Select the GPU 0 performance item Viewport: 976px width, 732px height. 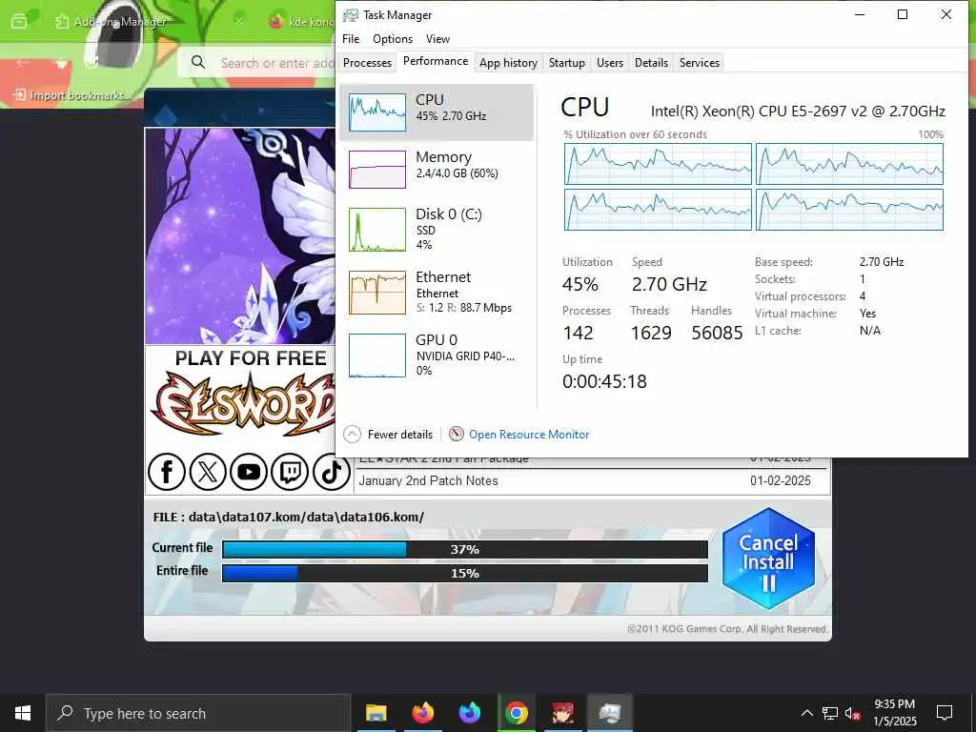[x=437, y=355]
